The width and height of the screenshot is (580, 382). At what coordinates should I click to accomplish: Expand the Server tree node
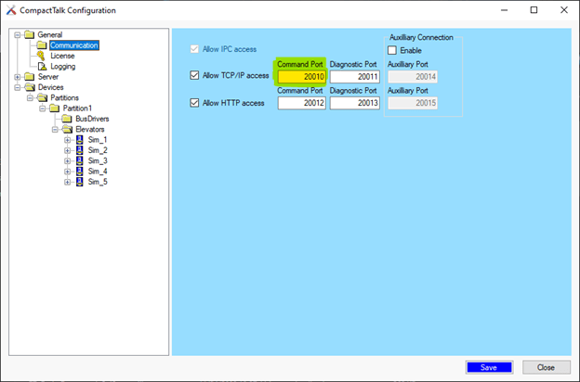click(17, 77)
